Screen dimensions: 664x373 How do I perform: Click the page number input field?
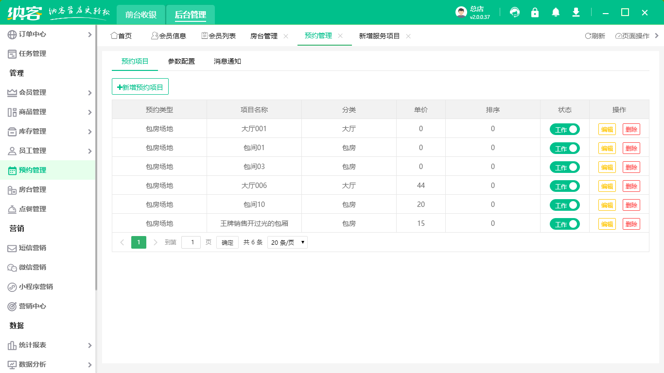(191, 242)
